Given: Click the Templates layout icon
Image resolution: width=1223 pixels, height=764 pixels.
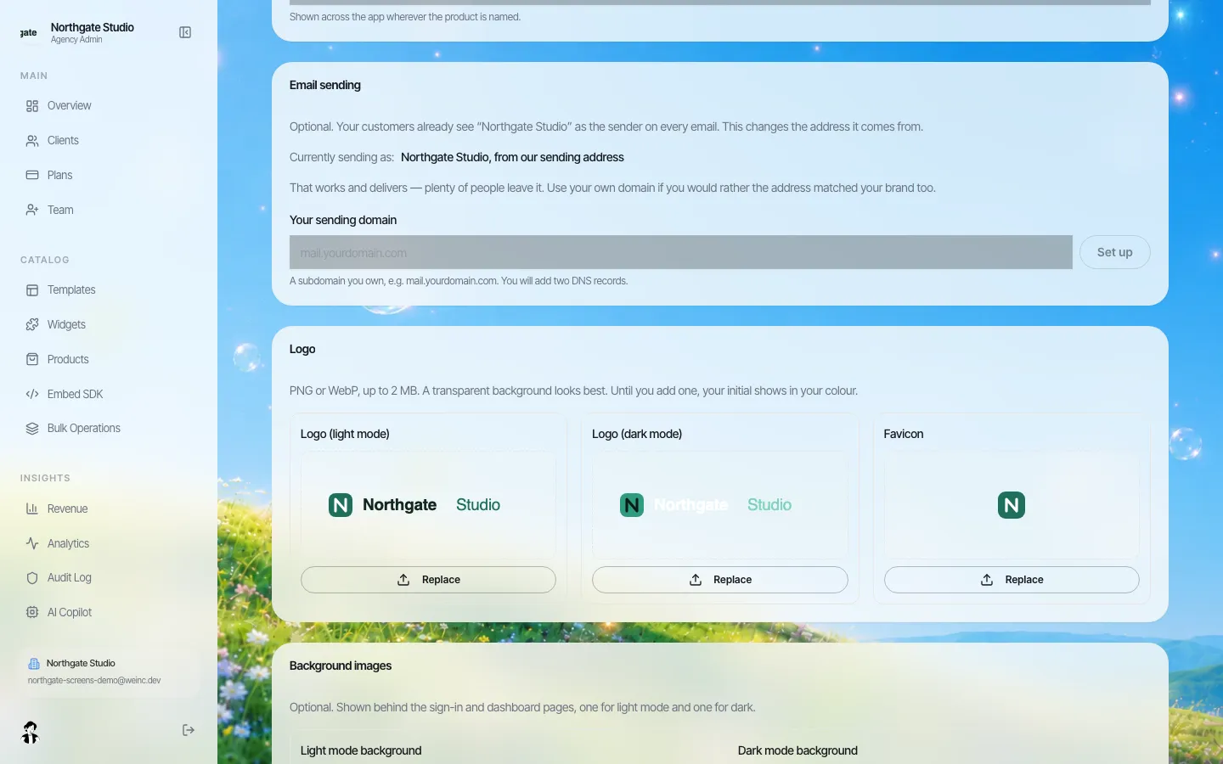Looking at the screenshot, I should point(32,290).
